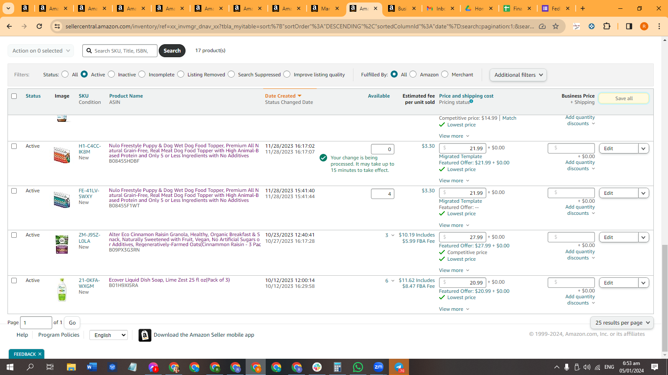Switch to the Fed browser tab

click(556, 8)
